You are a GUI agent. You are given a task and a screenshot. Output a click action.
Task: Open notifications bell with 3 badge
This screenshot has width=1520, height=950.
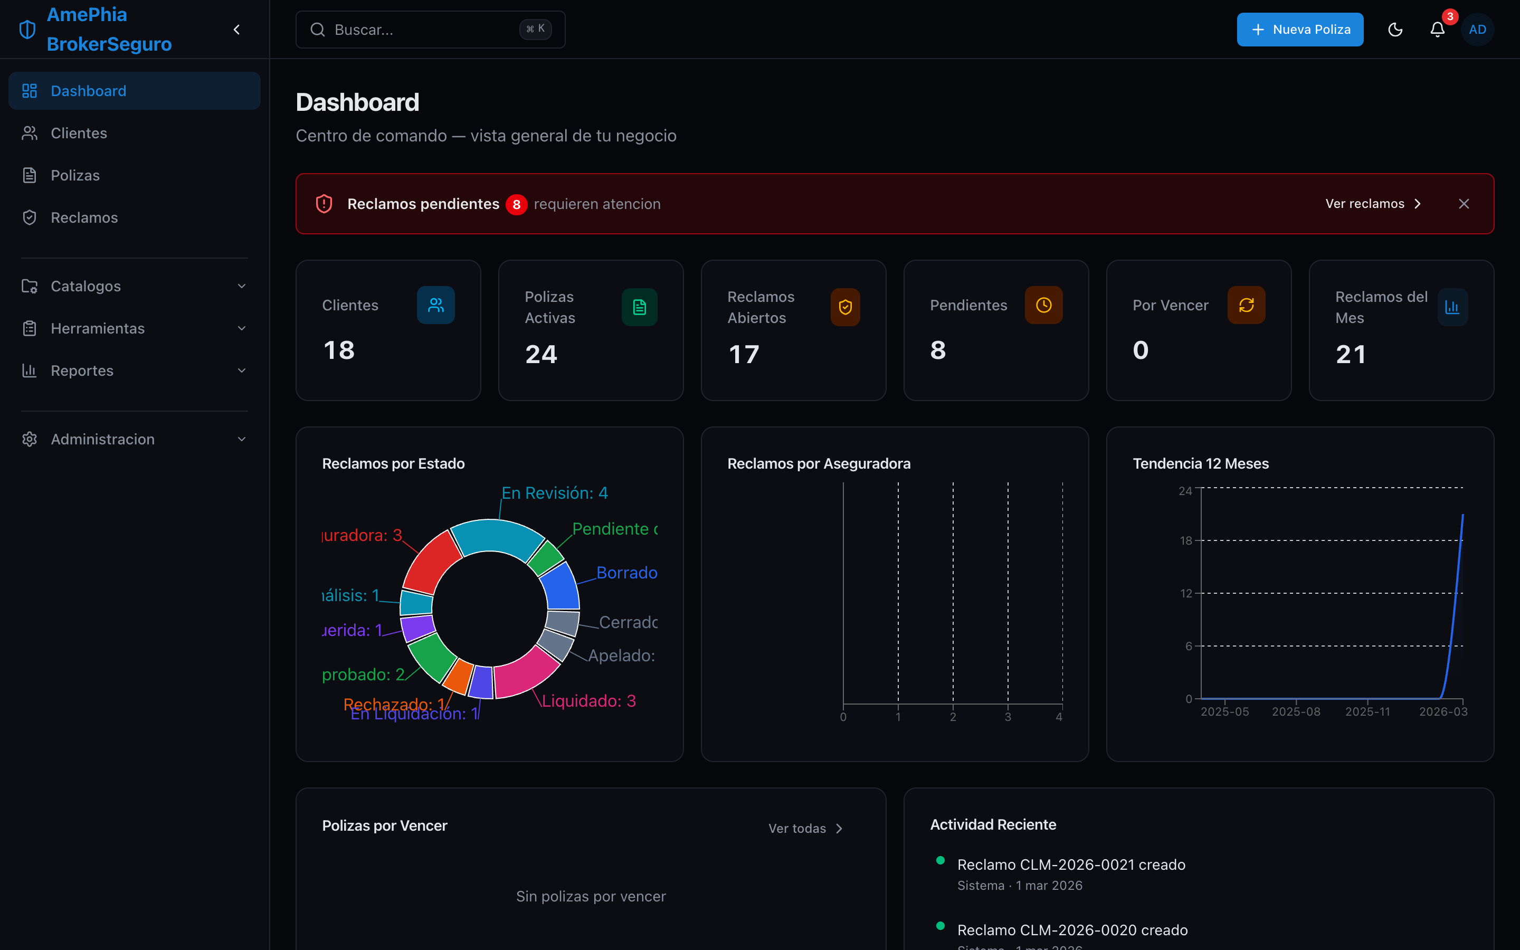(1438, 30)
